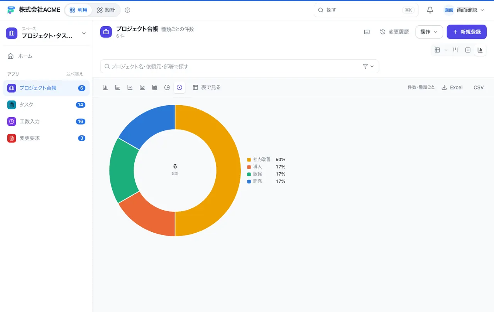Click 表で見る to view as table
The height and width of the screenshot is (312, 494).
pos(207,88)
